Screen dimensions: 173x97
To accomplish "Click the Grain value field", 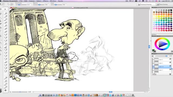I will (x=64, y=5).
